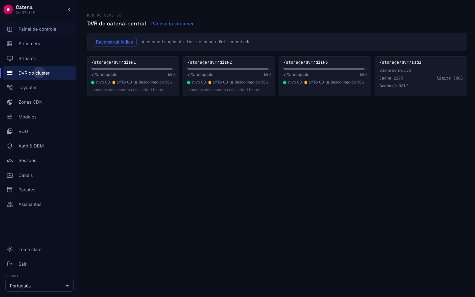475x297 pixels.
Task: Click the Streamers server icon
Action: (10, 44)
